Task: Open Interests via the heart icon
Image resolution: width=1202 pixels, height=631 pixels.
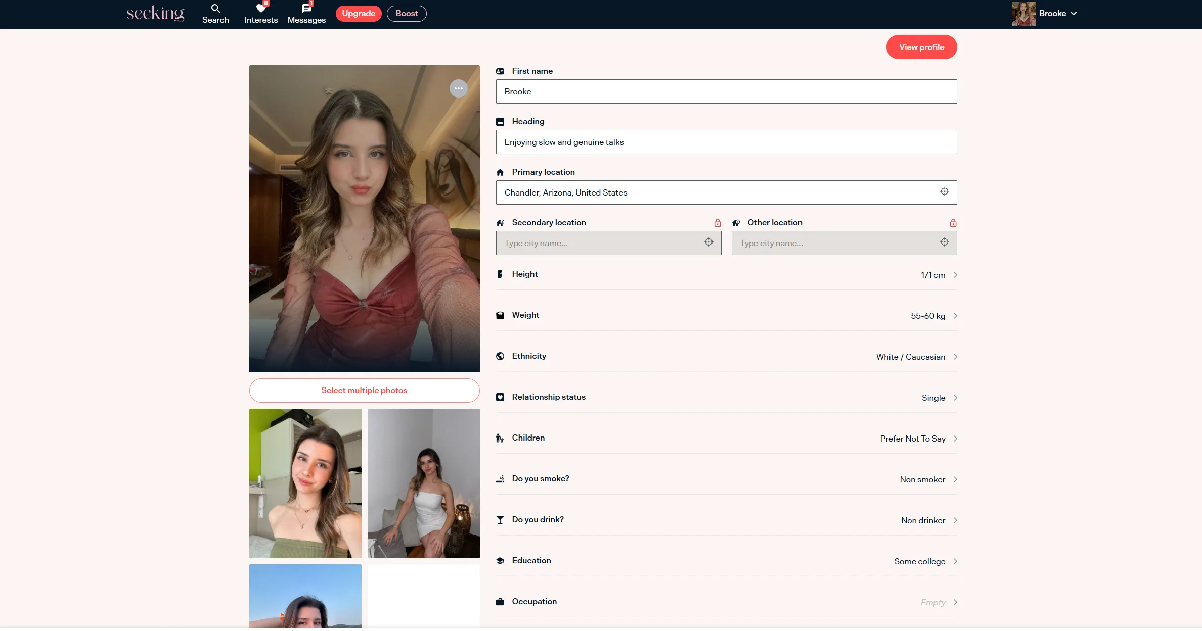Action: point(261,9)
